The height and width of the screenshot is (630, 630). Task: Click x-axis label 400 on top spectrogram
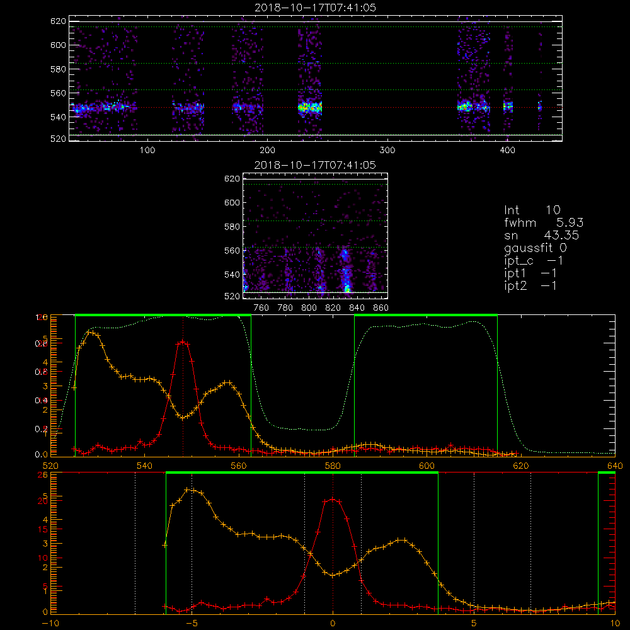[x=507, y=151]
